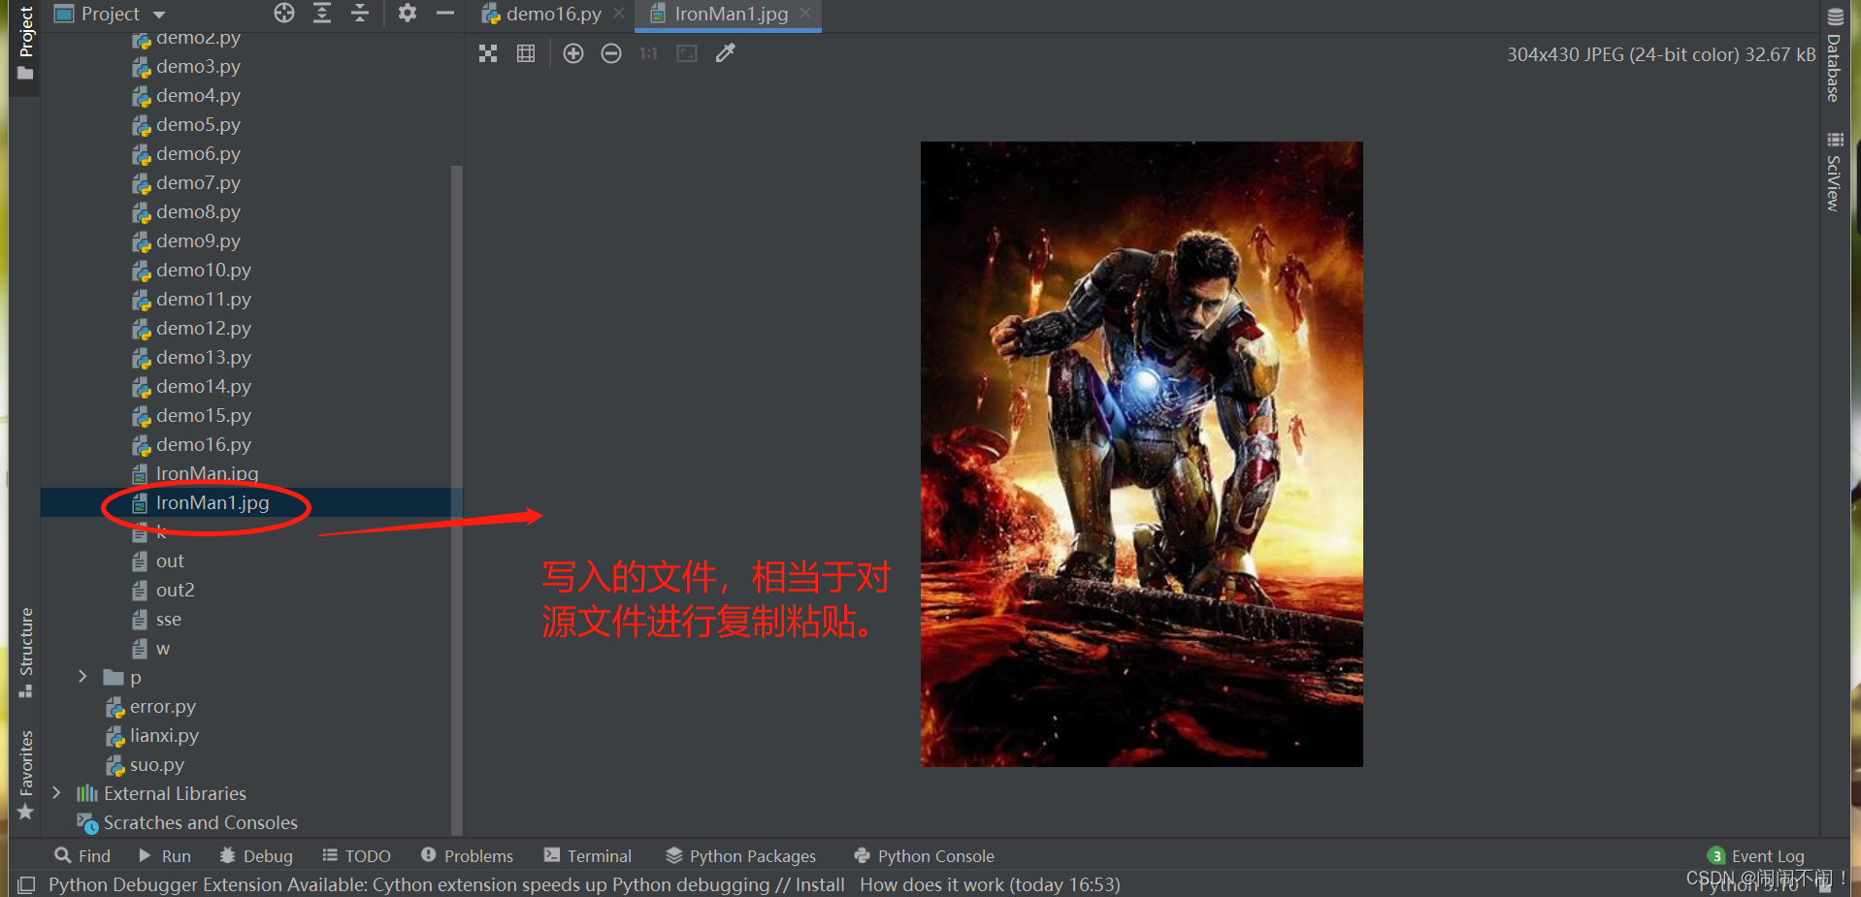Select the sse file in project tree

[x=169, y=619]
